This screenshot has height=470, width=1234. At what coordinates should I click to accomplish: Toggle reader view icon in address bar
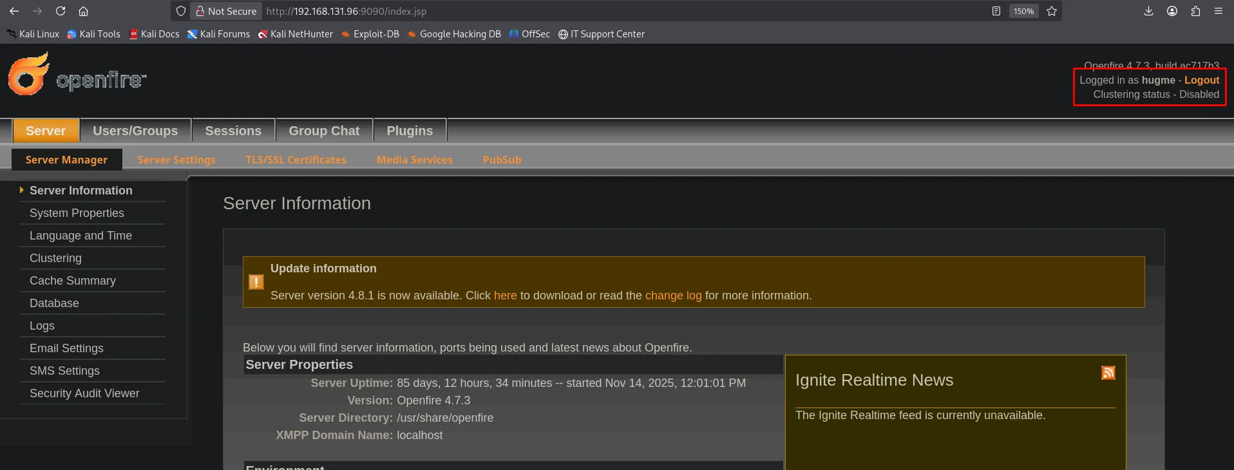coord(996,11)
